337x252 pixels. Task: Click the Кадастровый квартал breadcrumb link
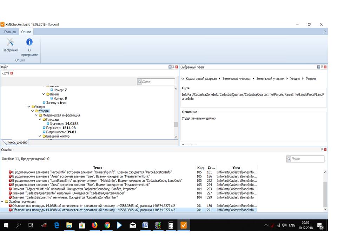(201, 79)
